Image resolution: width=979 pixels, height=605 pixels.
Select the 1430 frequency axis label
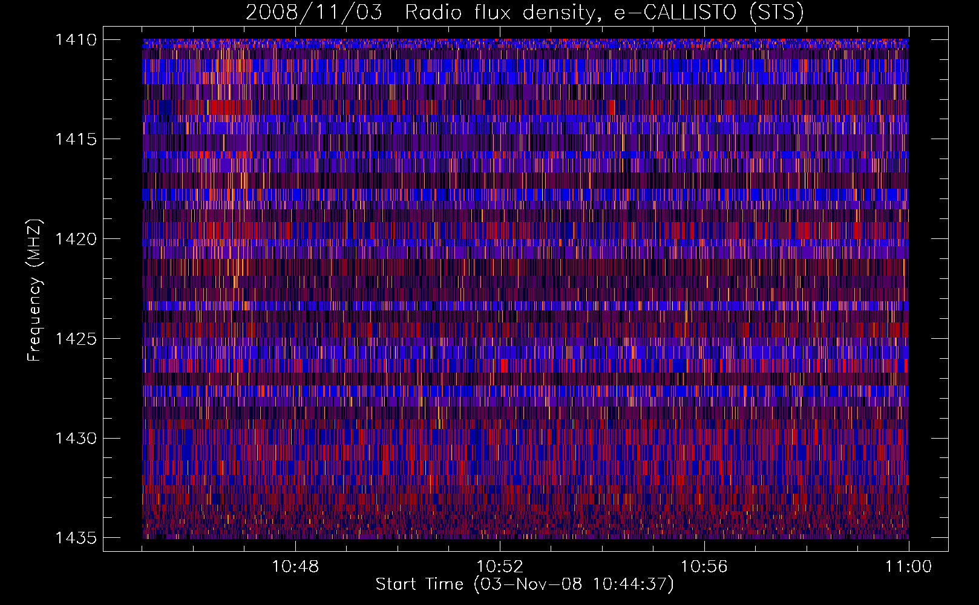[x=76, y=438]
